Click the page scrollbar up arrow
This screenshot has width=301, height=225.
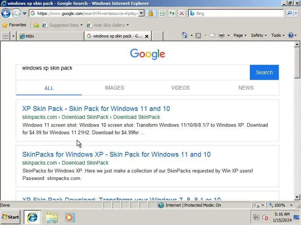tap(297, 44)
